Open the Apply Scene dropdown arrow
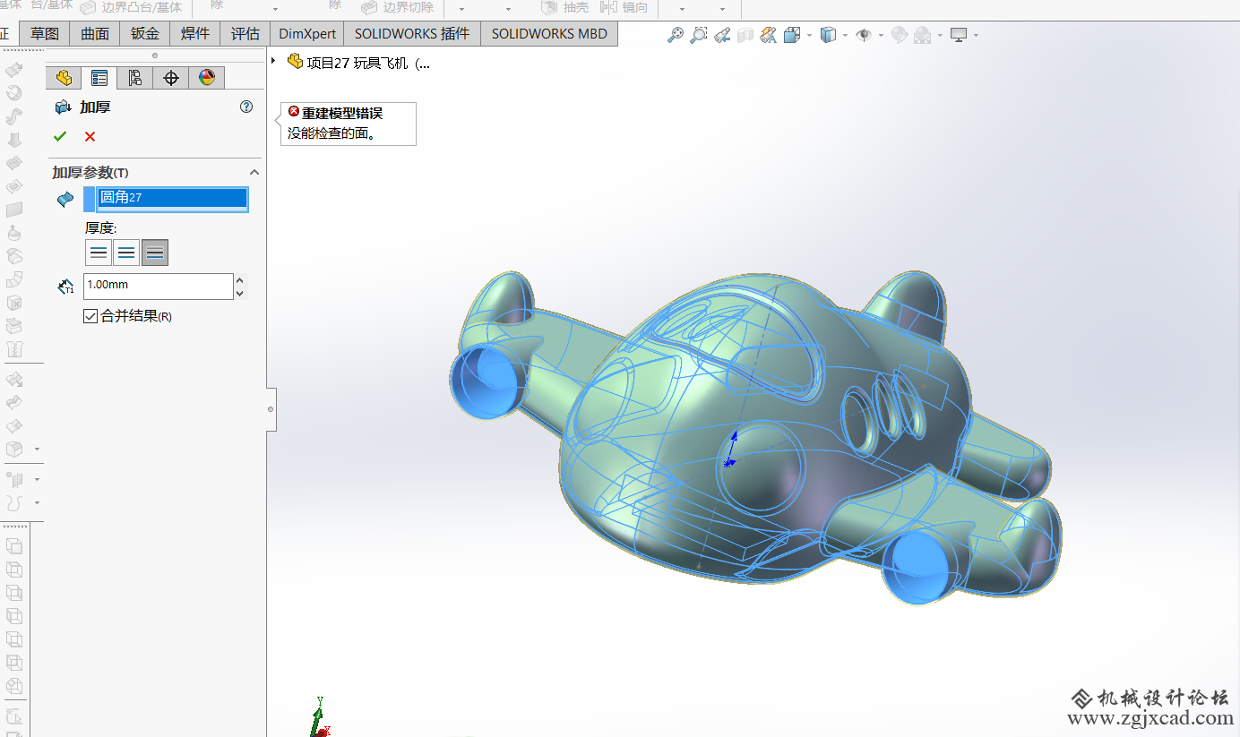This screenshot has height=737, width=1240. [940, 36]
